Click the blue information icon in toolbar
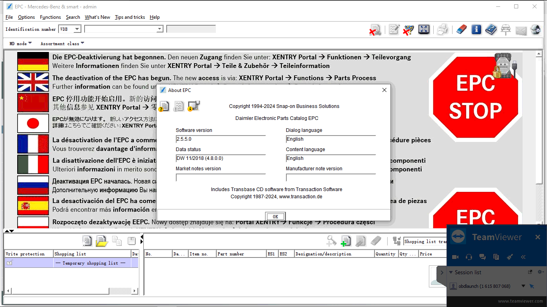This screenshot has height=307, width=547. pyautogui.click(x=476, y=30)
